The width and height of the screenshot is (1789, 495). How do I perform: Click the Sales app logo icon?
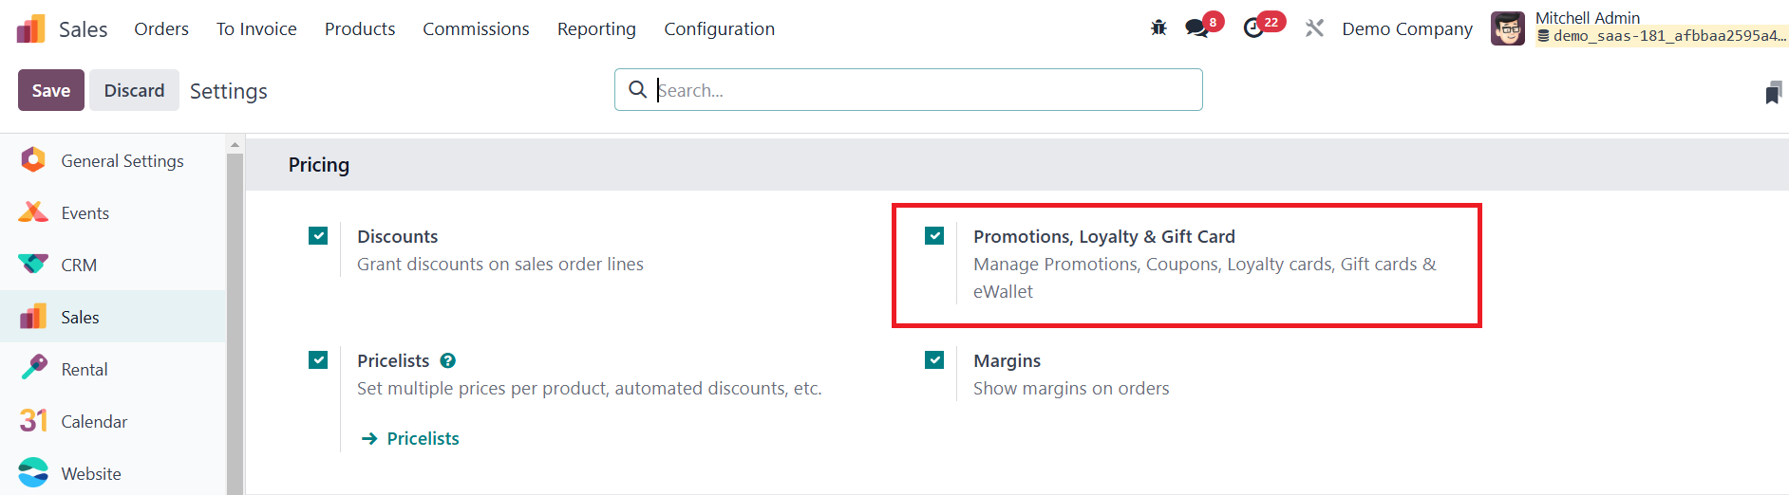point(30,28)
